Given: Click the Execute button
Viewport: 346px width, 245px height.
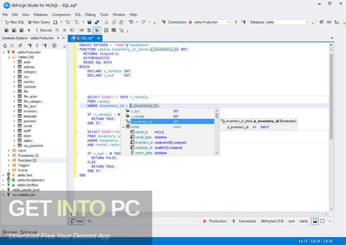Looking at the screenshot, I should (44, 30).
